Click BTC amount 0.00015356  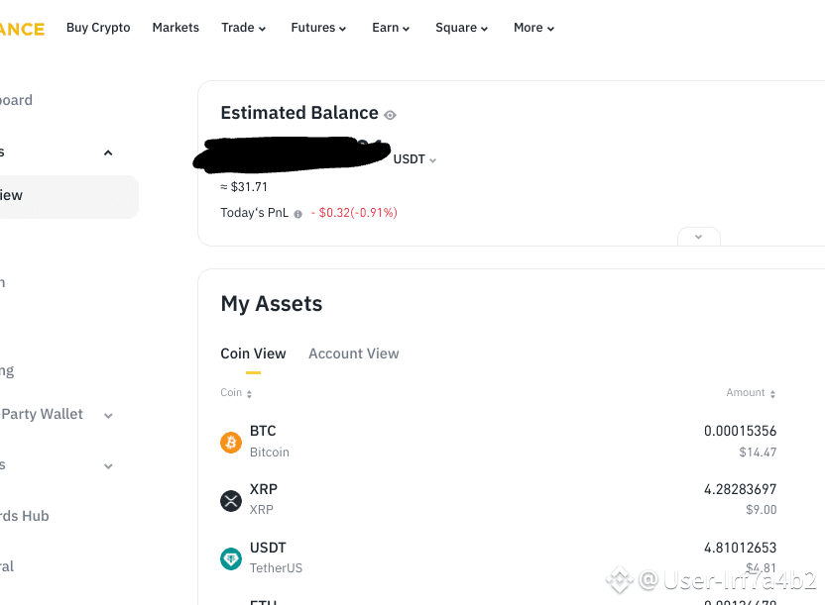pyautogui.click(x=741, y=431)
